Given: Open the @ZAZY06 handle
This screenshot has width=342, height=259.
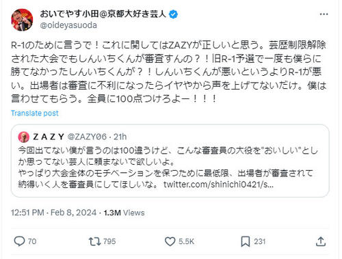Looking at the screenshot, I should pos(87,137).
